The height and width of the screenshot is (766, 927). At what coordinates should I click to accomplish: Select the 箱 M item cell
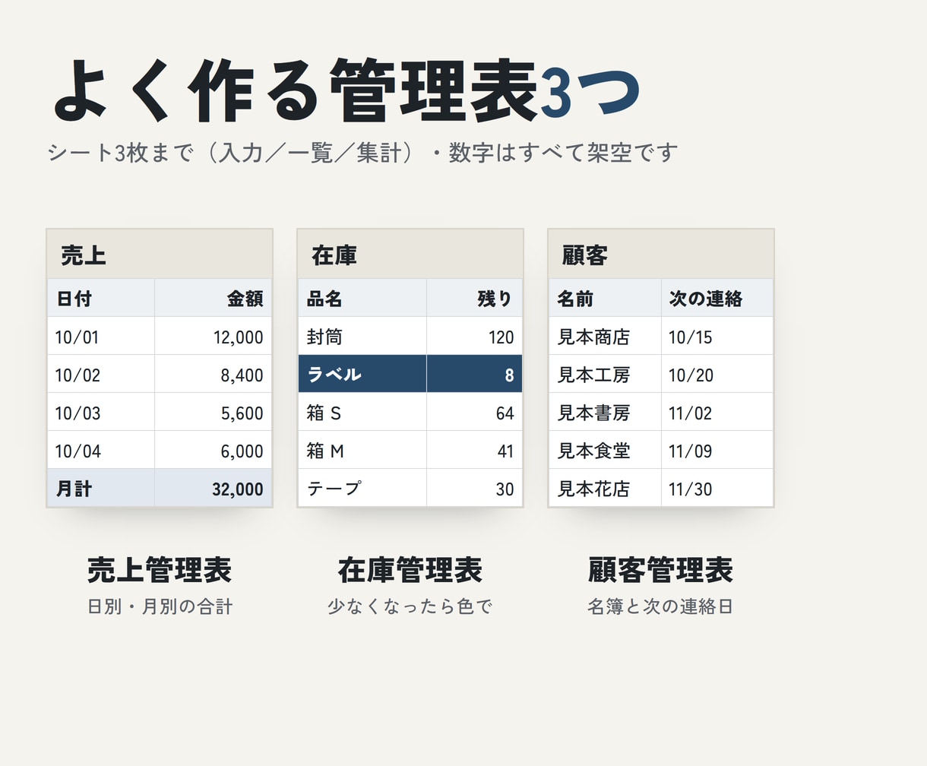(362, 450)
